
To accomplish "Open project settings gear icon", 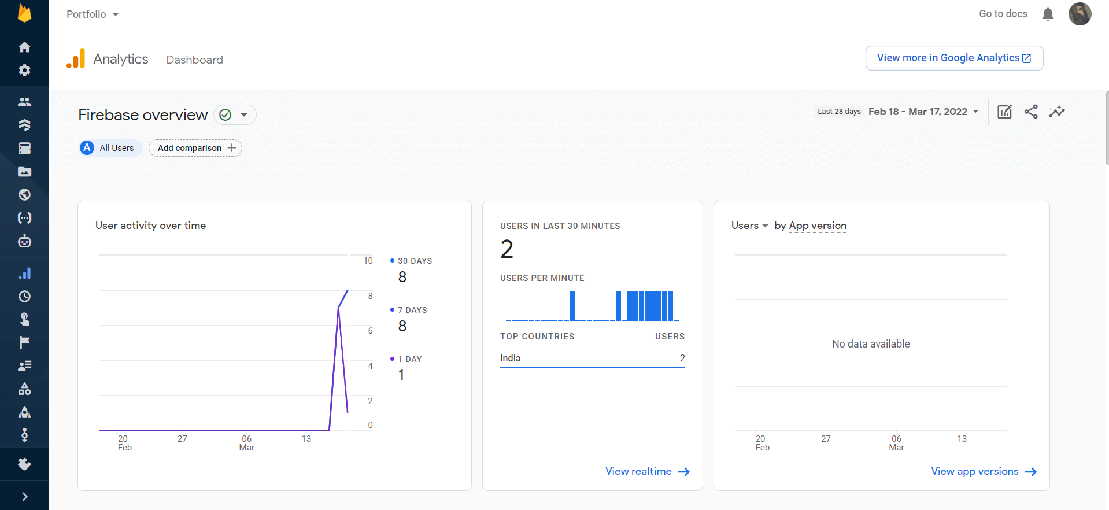I will 24,70.
